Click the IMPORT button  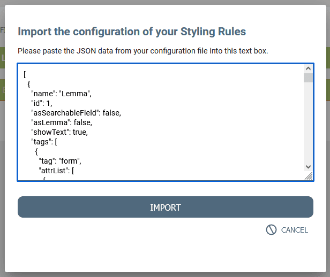[165, 207]
